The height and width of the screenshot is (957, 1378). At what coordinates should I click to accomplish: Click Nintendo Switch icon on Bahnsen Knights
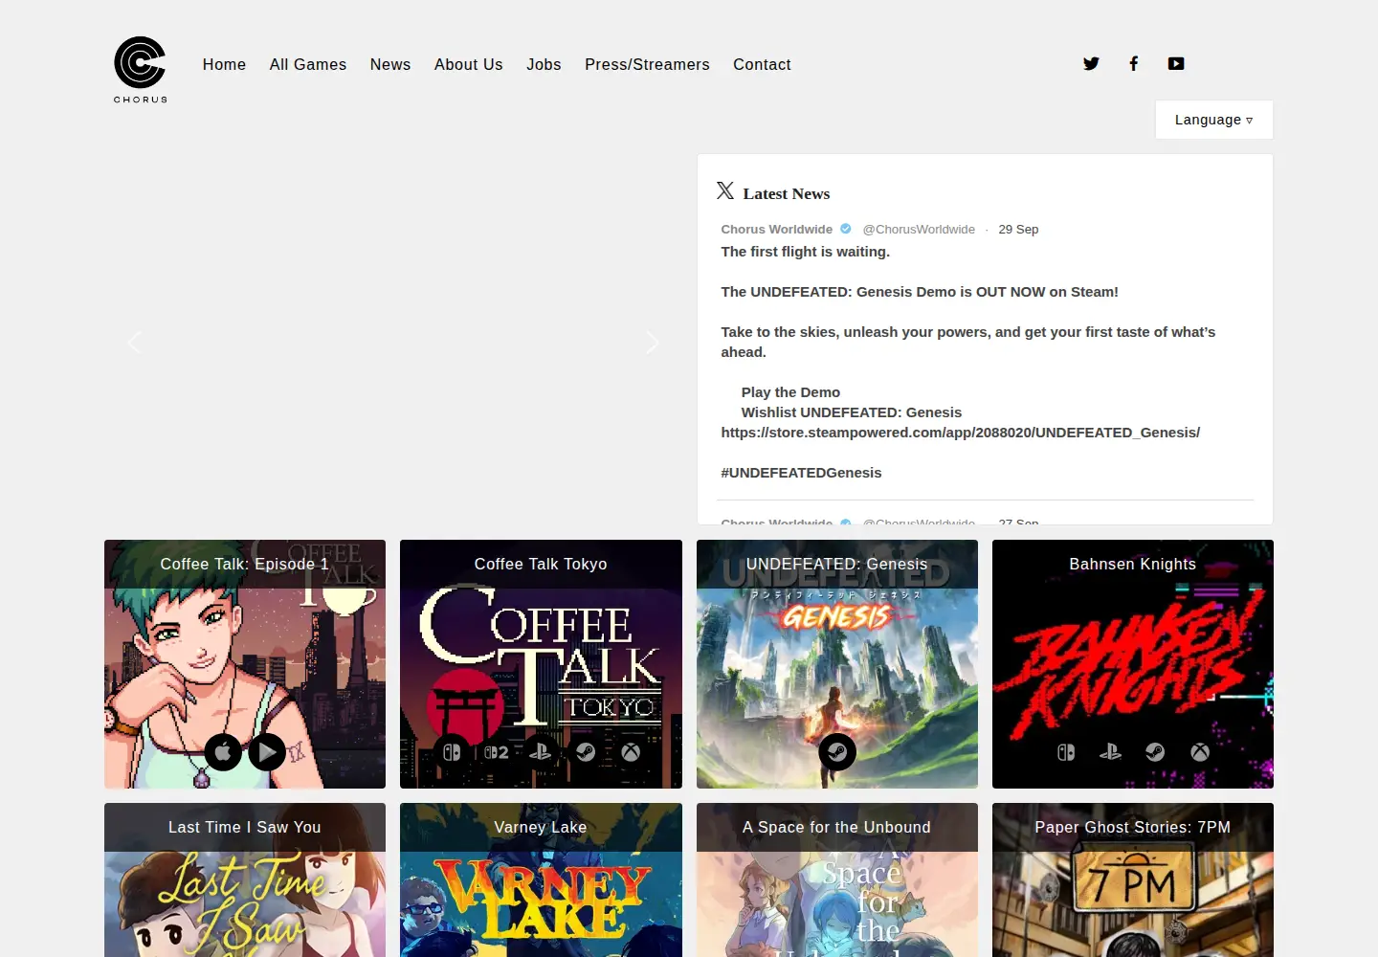click(1066, 752)
